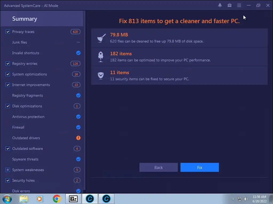Click Security holes count badge 2
The width and height of the screenshot is (273, 204).
click(77, 180)
